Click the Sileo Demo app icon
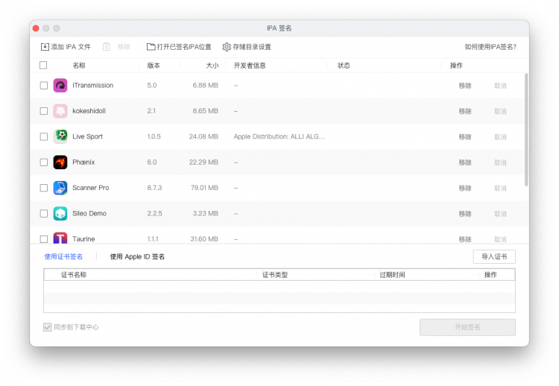 [60, 214]
